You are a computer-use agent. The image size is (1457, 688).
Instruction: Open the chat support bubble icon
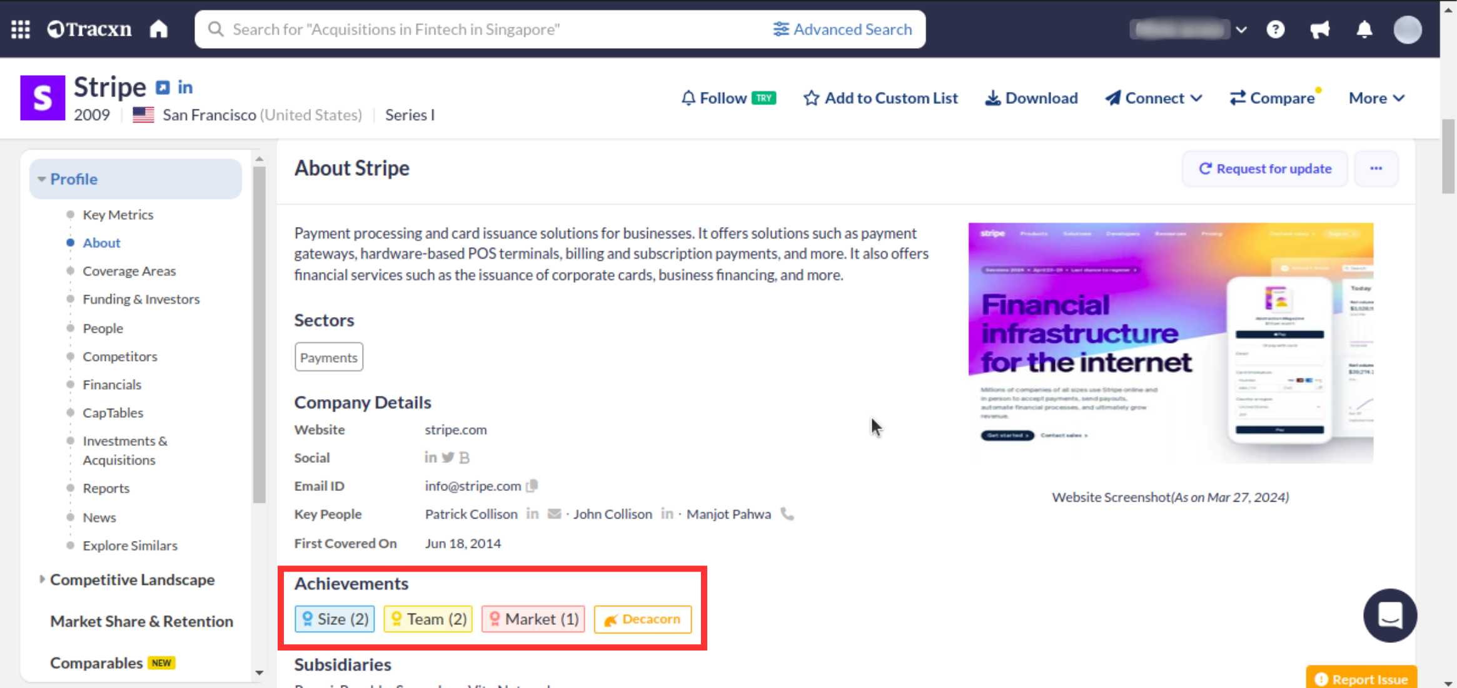(1389, 615)
